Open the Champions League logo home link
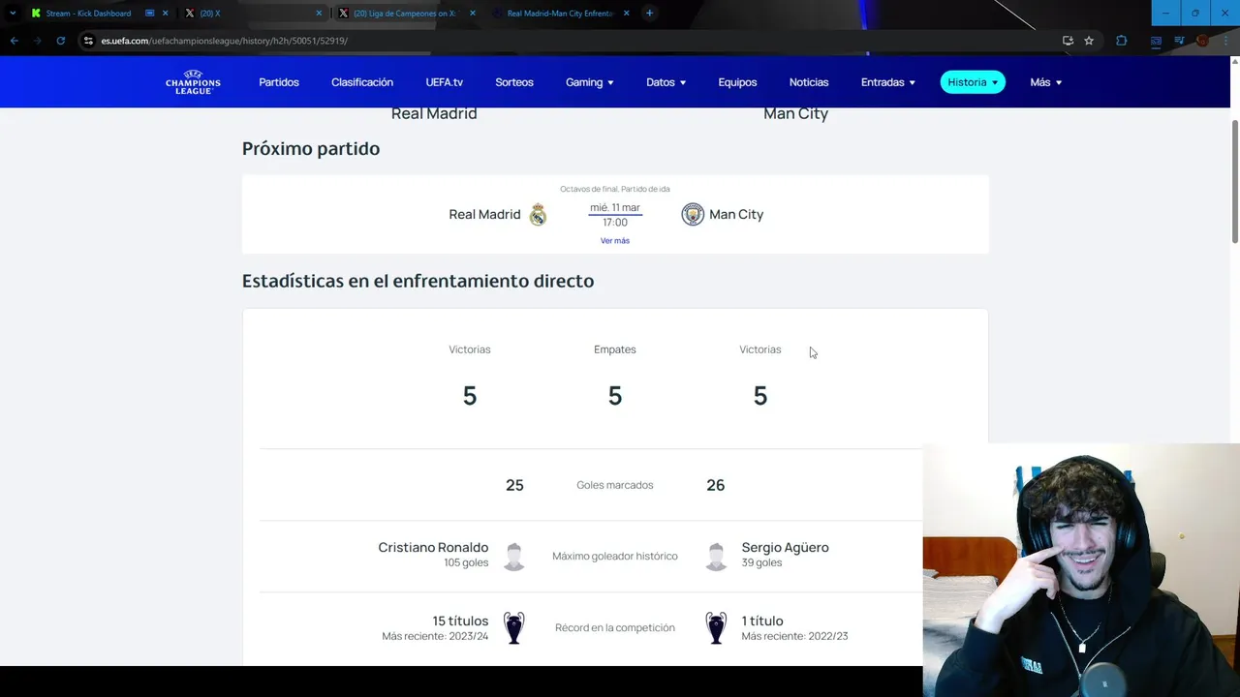 coord(193,82)
